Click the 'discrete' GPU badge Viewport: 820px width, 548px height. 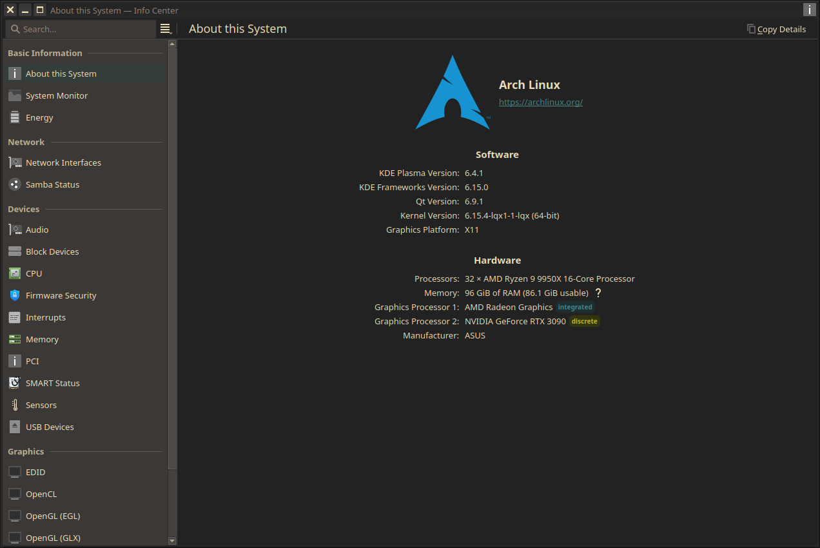(585, 321)
